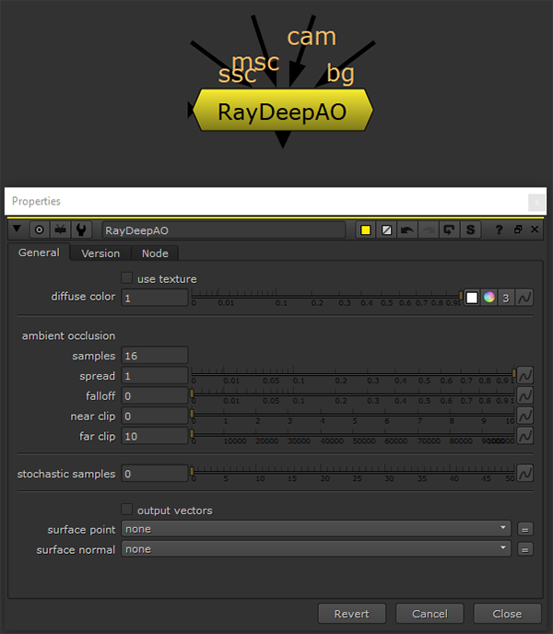Click the center node icon in header
Viewport: 553px width, 634px height.
(40, 229)
